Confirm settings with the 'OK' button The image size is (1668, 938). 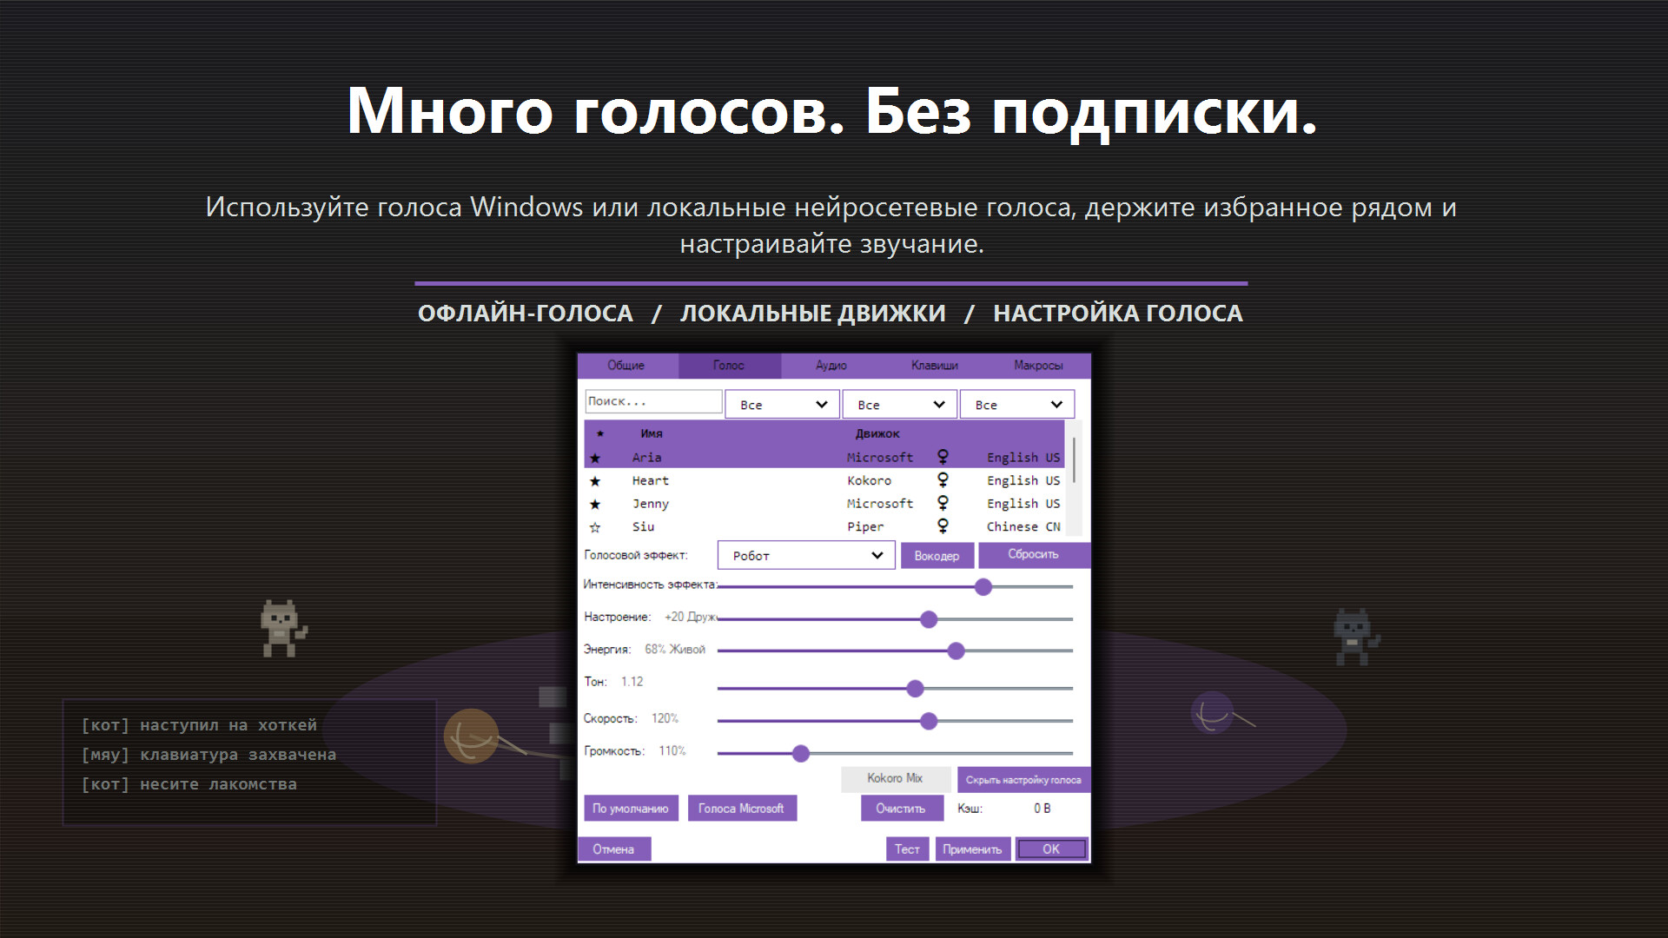coord(1051,849)
